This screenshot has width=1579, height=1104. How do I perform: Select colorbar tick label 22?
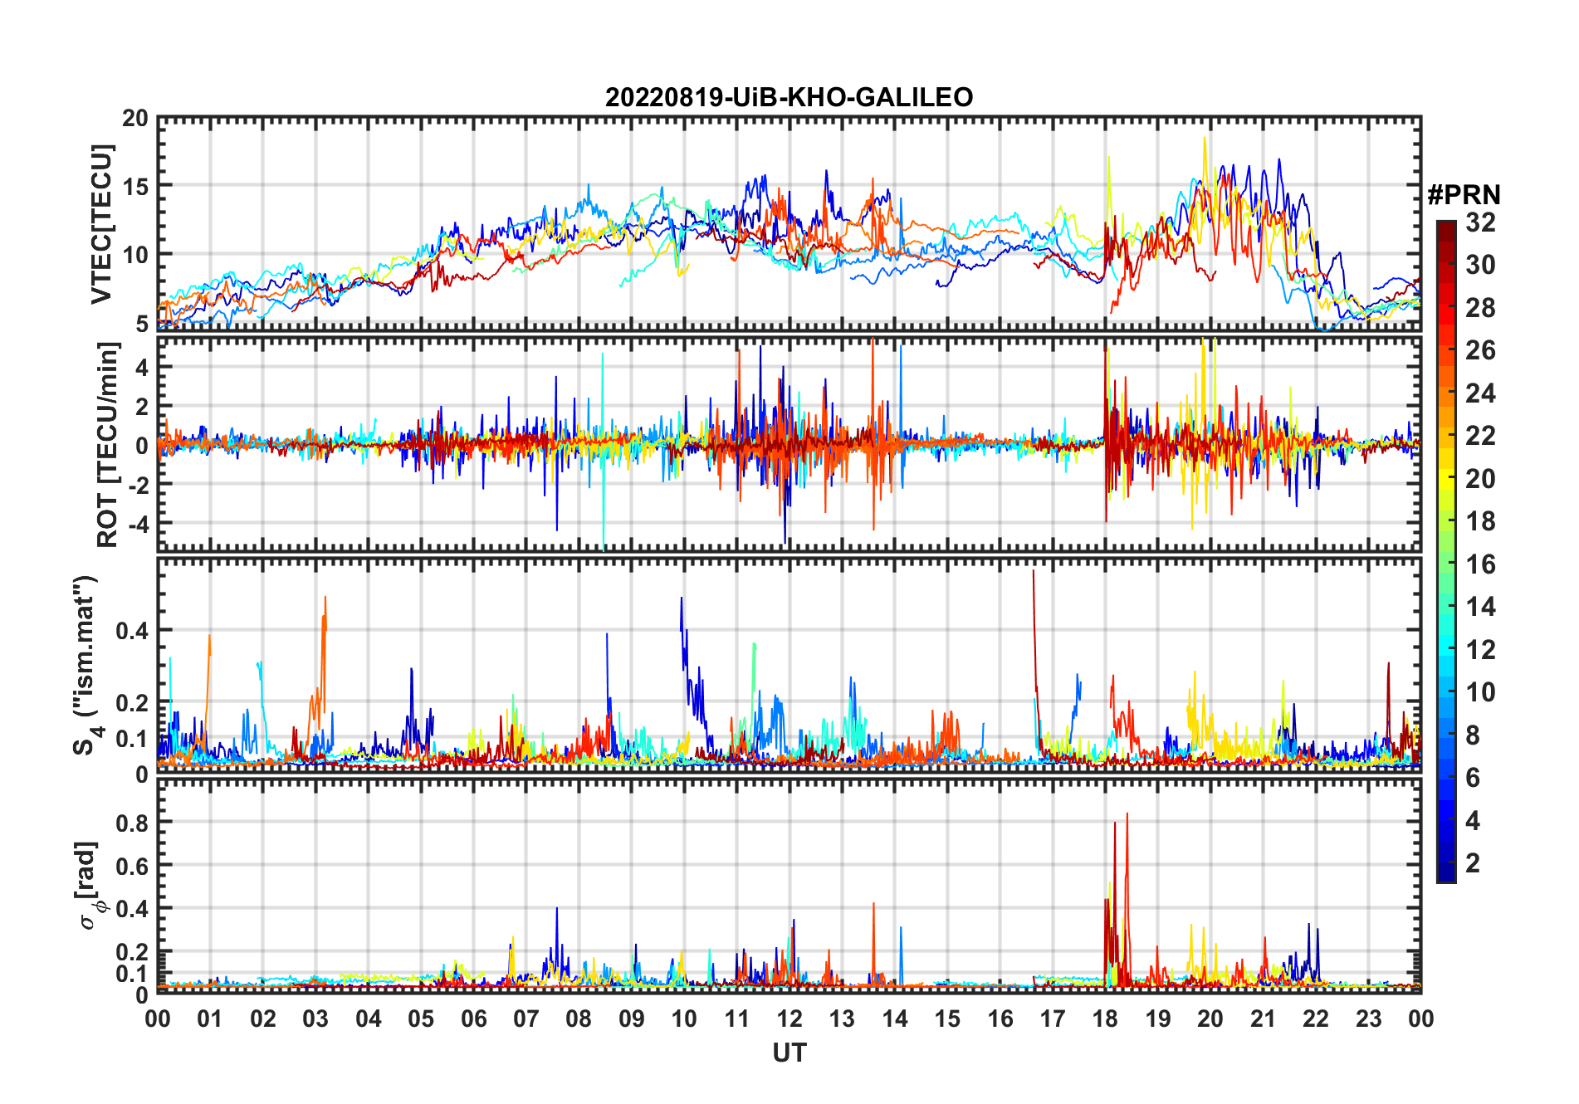[x=1480, y=436]
